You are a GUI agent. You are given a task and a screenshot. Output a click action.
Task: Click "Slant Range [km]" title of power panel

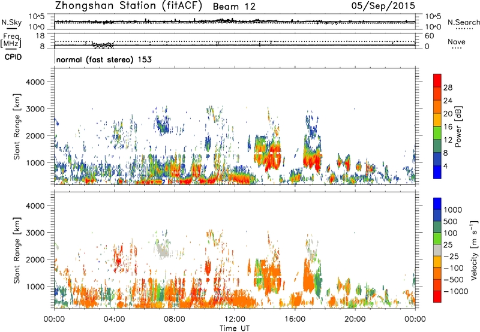point(17,126)
